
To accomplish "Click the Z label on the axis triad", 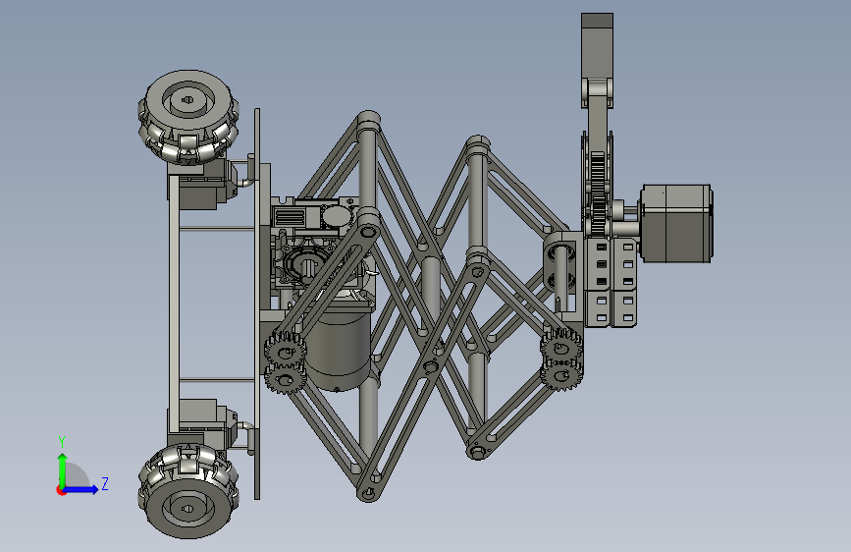I will pos(105,483).
